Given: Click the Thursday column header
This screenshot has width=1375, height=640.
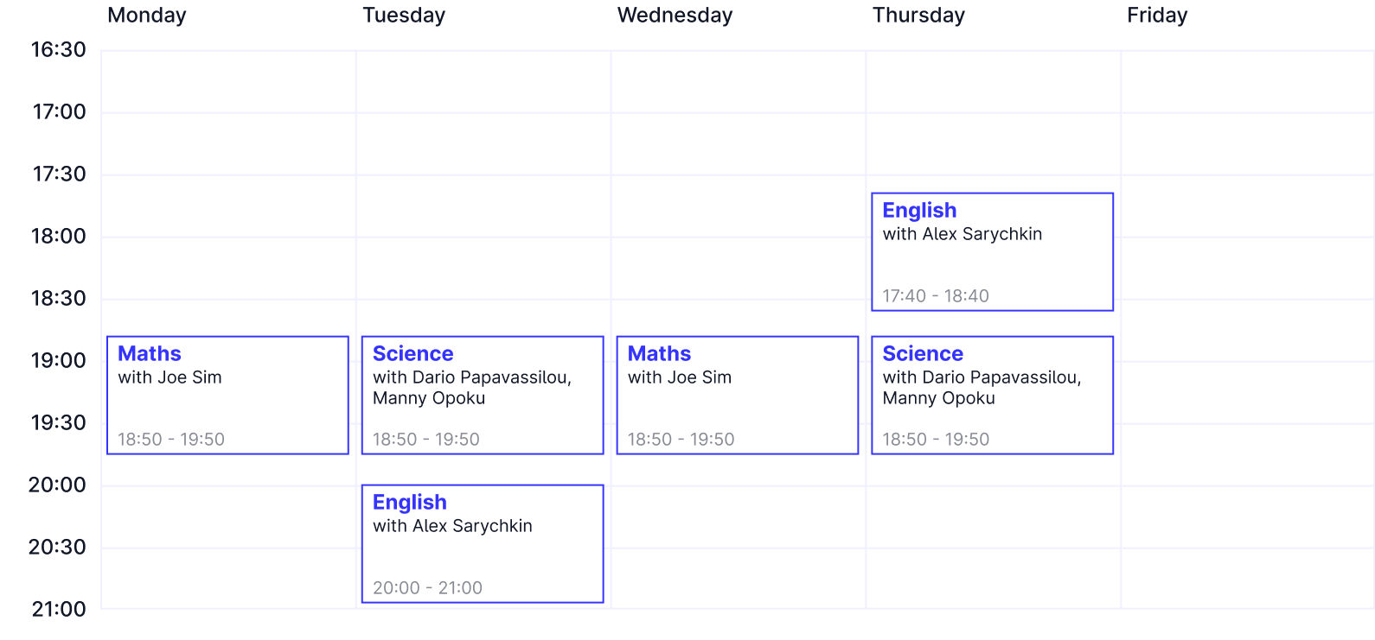Looking at the screenshot, I should click(x=918, y=16).
